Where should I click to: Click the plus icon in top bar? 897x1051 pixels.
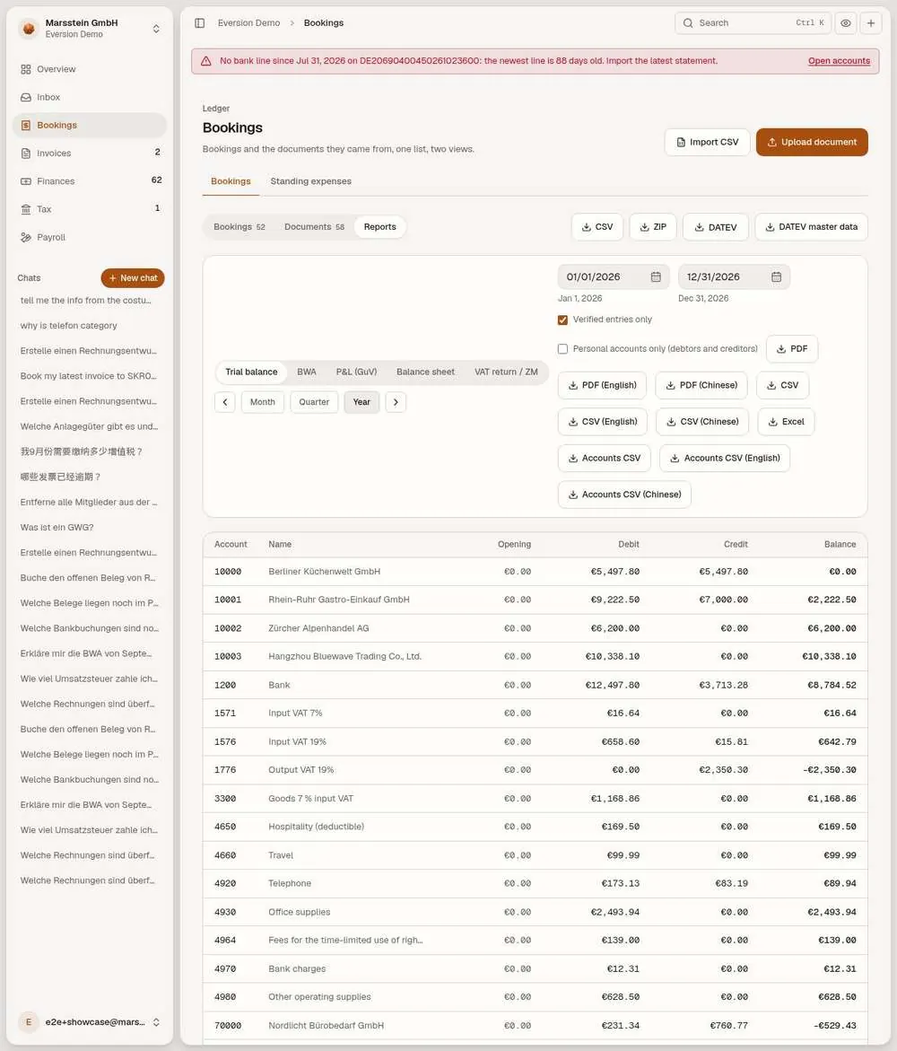point(871,22)
